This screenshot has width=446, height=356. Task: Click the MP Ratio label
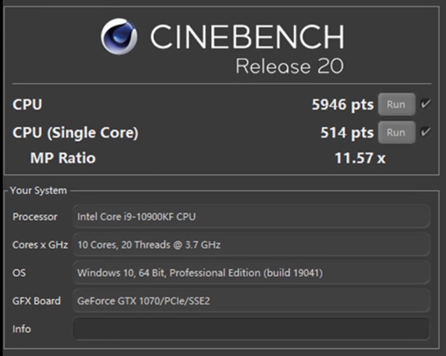pyautogui.click(x=63, y=159)
